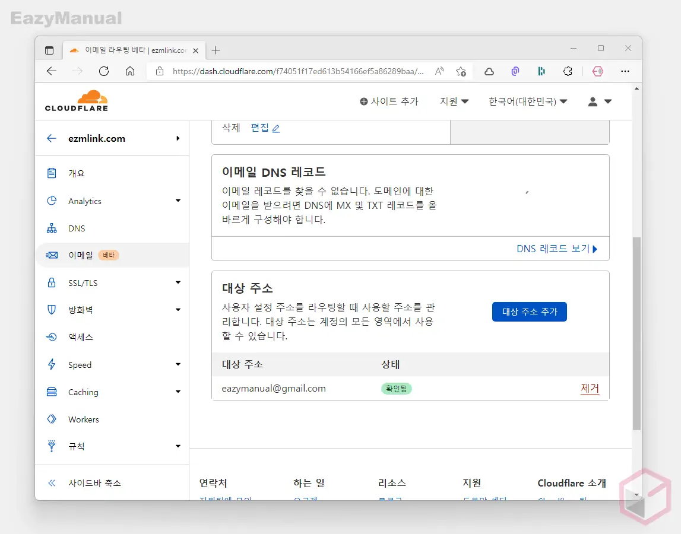The width and height of the screenshot is (681, 534).
Task: Expand the Analytics submenu
Action: [178, 201]
